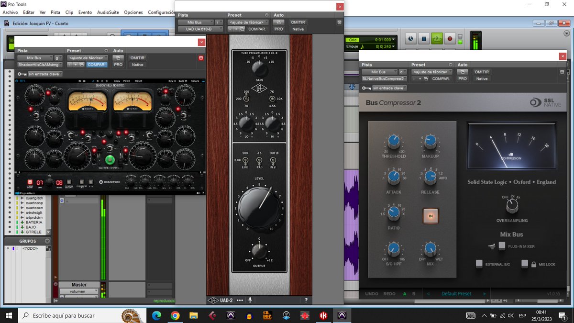Enable the PLUG-IN MIXER checkbox

tap(502, 246)
